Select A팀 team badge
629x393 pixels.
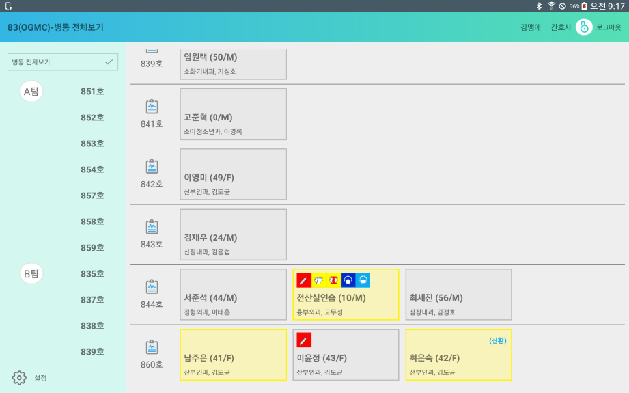tap(31, 92)
